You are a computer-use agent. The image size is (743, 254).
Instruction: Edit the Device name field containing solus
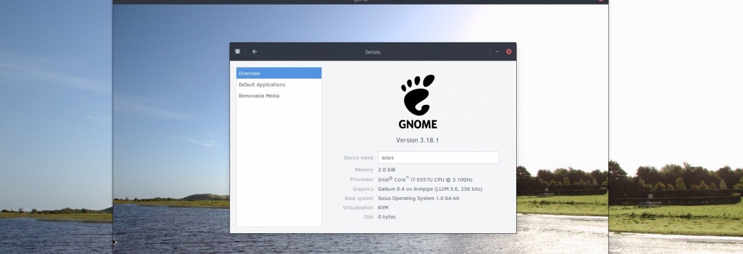[439, 158]
